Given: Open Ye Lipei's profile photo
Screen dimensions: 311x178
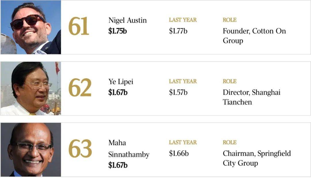Looking at the screenshot, I should coord(31,88).
